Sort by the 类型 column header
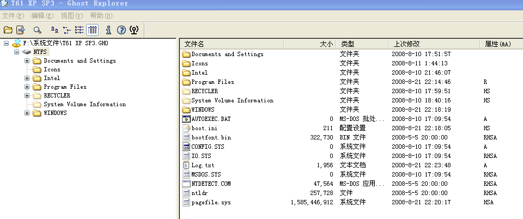The height and width of the screenshot is (219, 523). coord(362,44)
